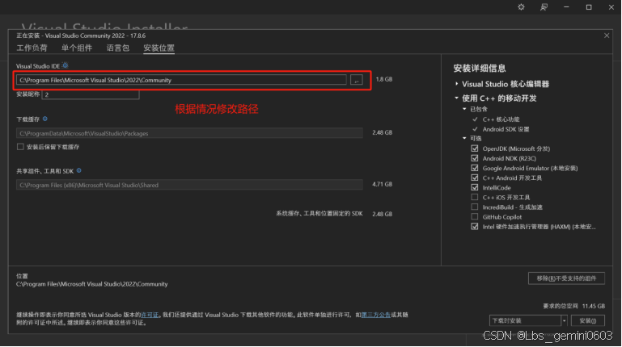Click Android SDK 设置 included item

(x=506, y=129)
